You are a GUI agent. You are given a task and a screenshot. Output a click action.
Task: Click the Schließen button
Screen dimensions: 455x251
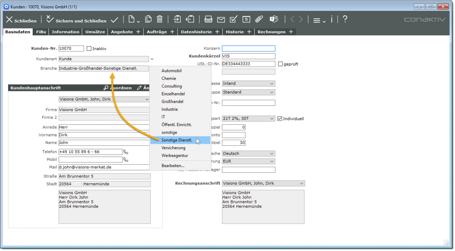21,20
